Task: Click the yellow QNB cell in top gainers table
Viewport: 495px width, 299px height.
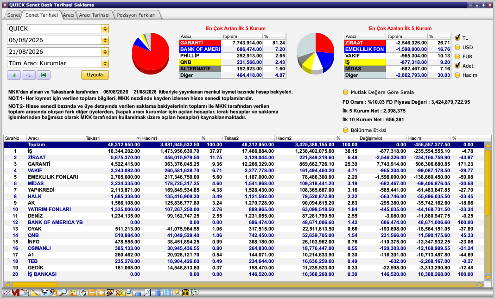Action: (x=200, y=62)
